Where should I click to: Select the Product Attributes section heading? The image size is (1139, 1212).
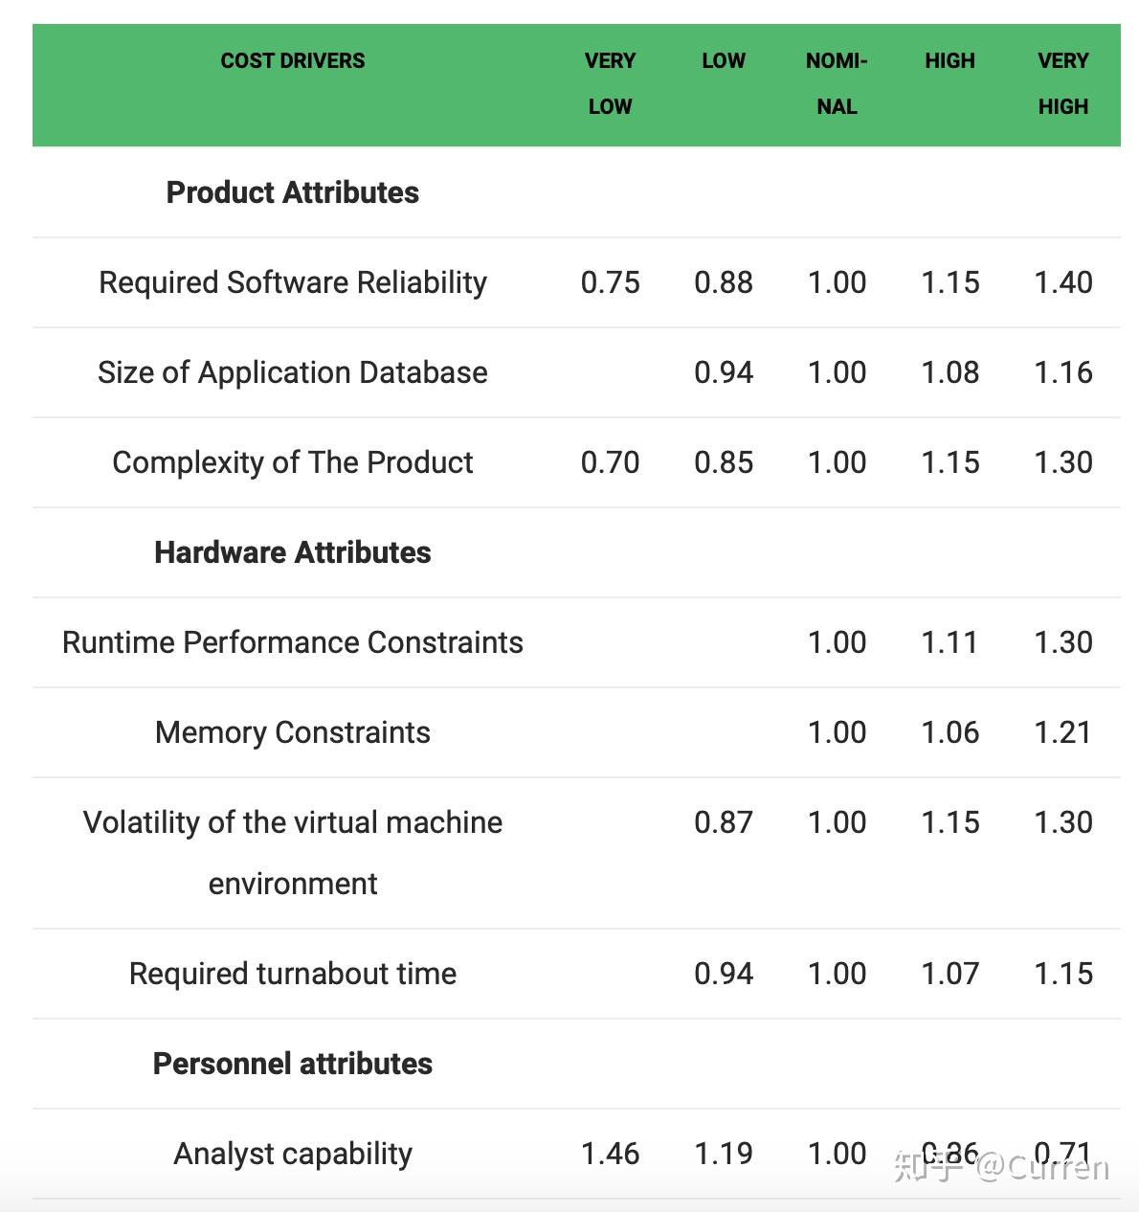pos(292,192)
